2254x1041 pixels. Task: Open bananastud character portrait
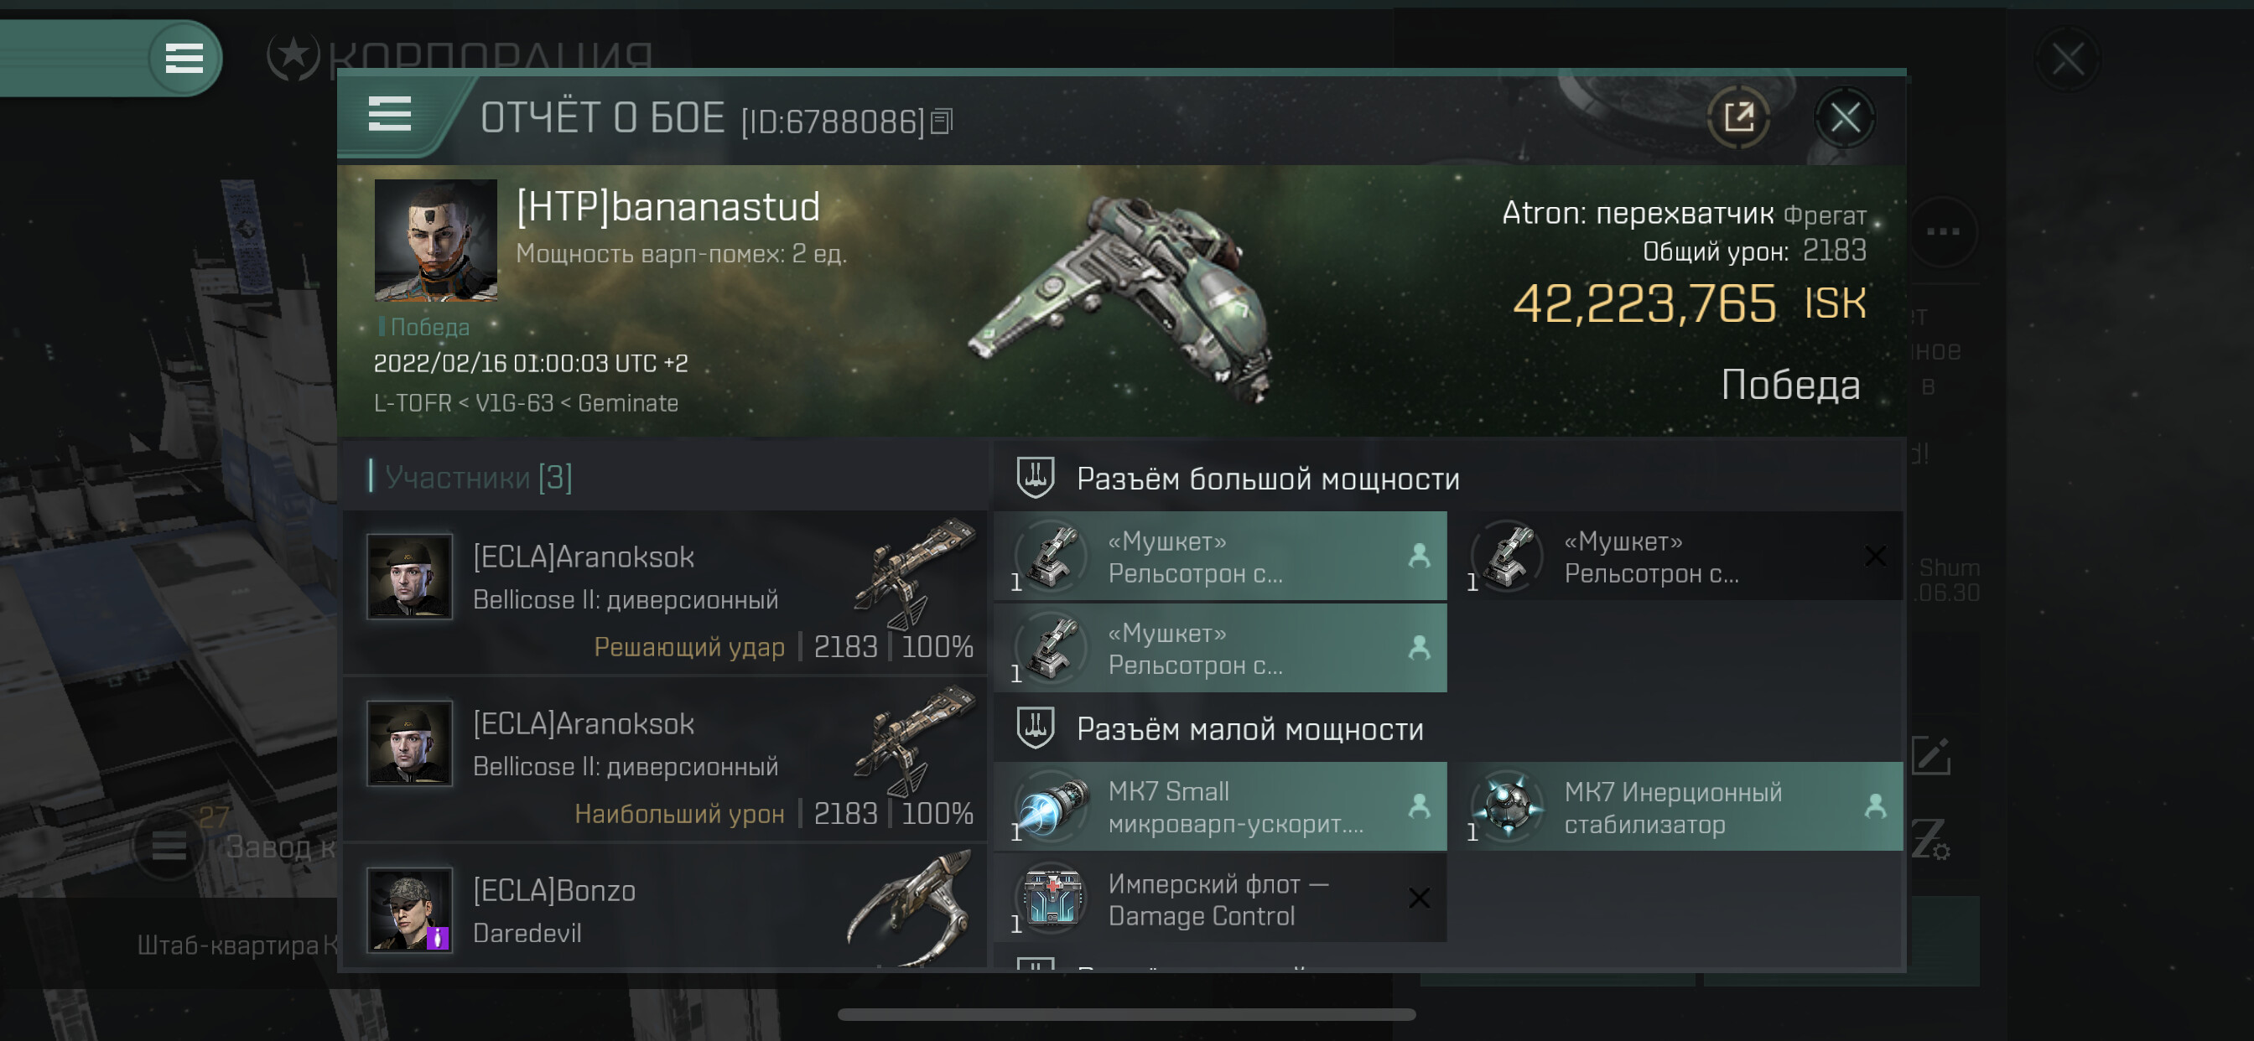tap(436, 241)
